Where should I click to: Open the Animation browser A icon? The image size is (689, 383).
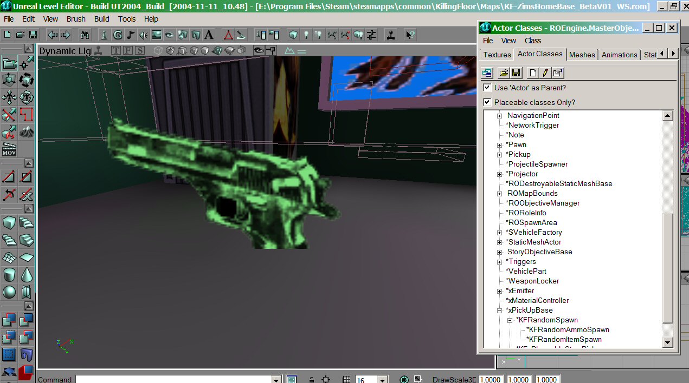208,35
